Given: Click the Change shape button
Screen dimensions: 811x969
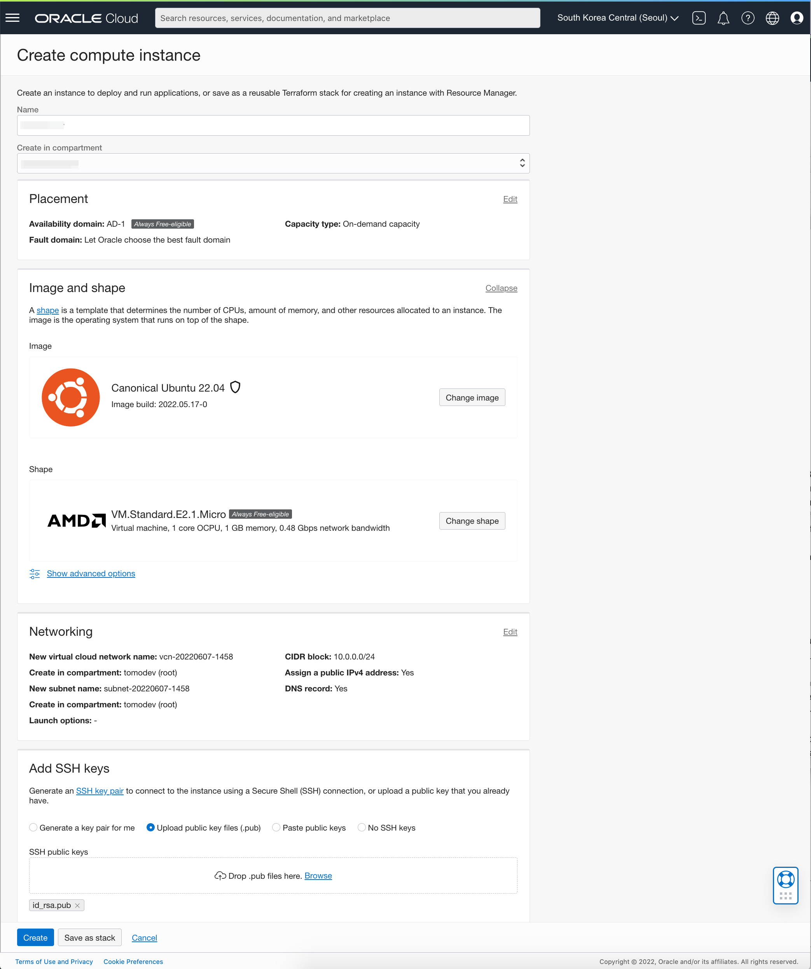Looking at the screenshot, I should coord(472,521).
